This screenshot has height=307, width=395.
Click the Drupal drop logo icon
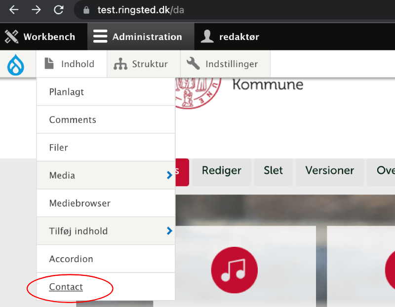click(x=16, y=65)
